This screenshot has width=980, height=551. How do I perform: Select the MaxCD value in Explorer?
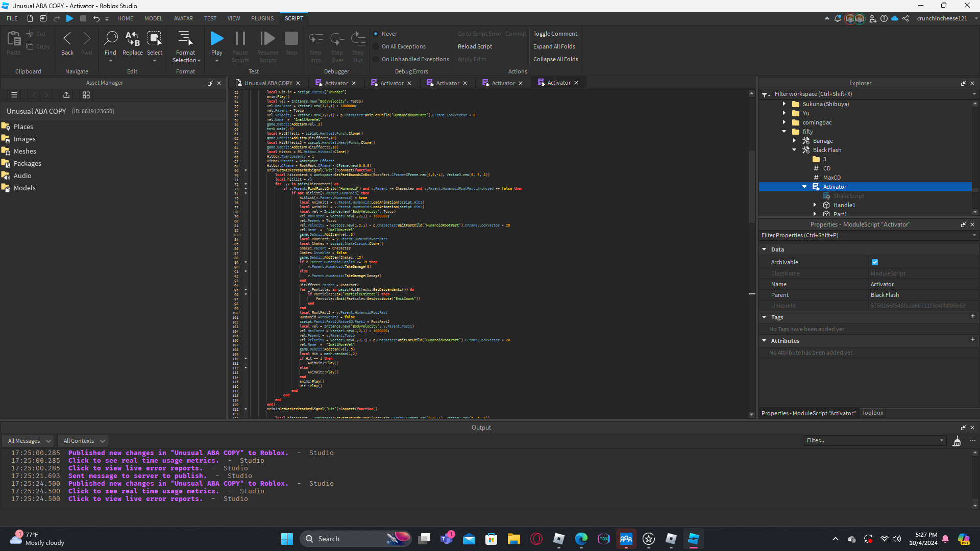pos(831,178)
